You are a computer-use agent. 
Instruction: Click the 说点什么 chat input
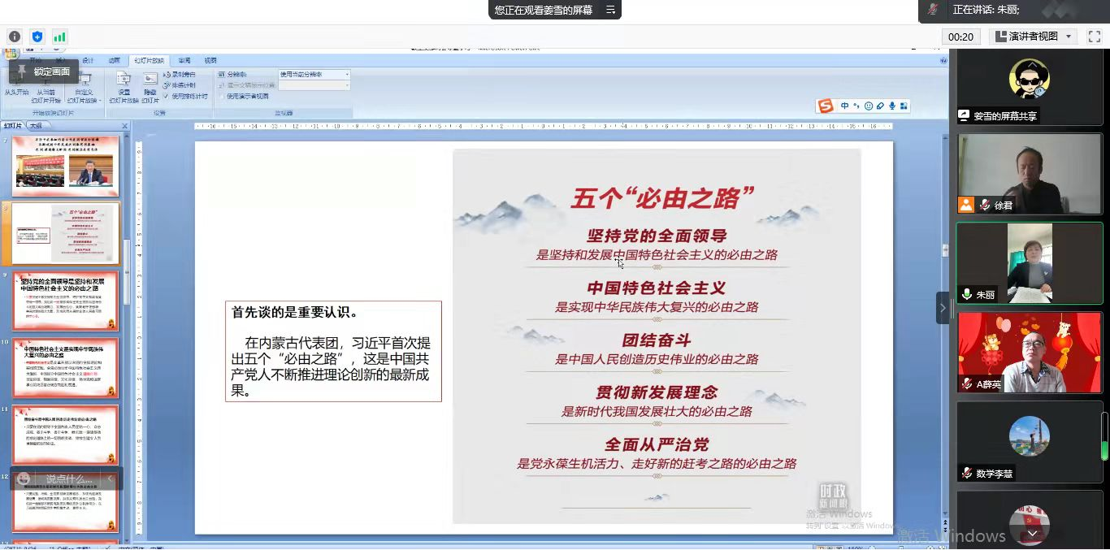(x=69, y=479)
